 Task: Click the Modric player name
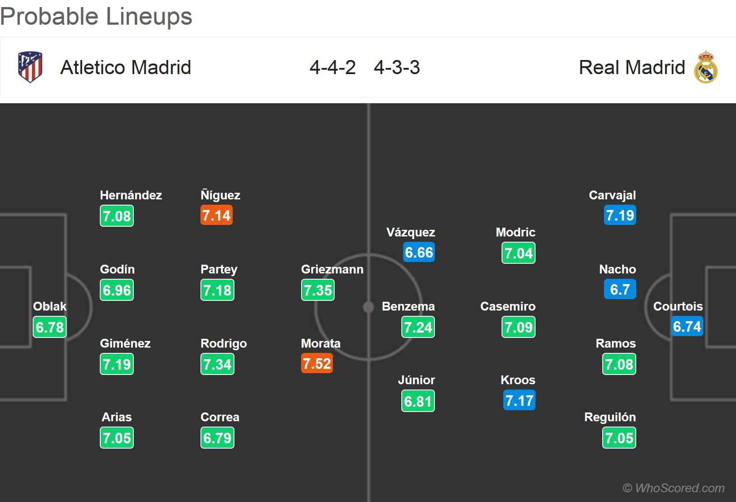click(515, 232)
